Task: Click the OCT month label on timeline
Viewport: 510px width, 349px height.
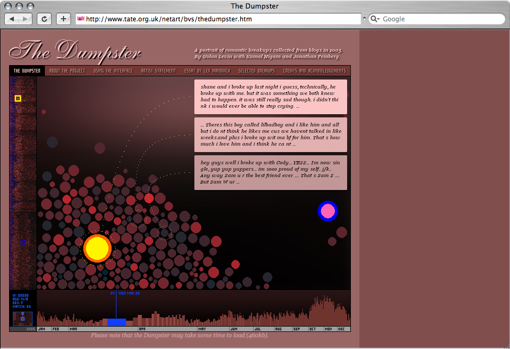Action: tap(312, 329)
